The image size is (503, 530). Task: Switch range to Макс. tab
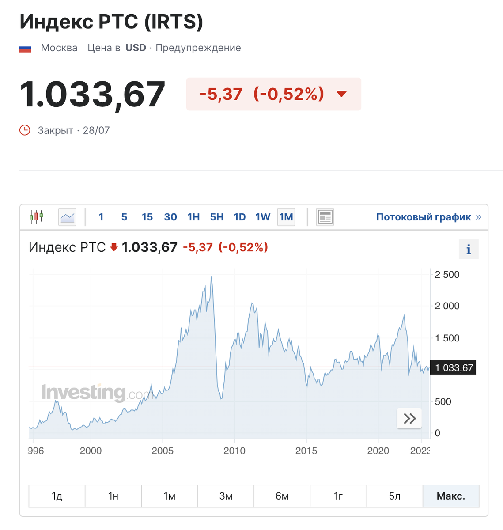click(450, 496)
